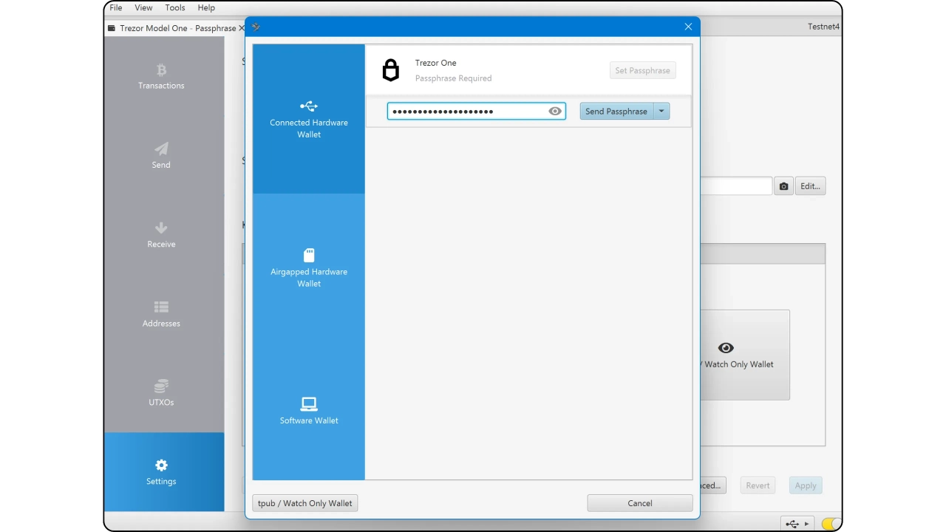Click the Passphrase Required status text
The image size is (946, 532).
453,78
